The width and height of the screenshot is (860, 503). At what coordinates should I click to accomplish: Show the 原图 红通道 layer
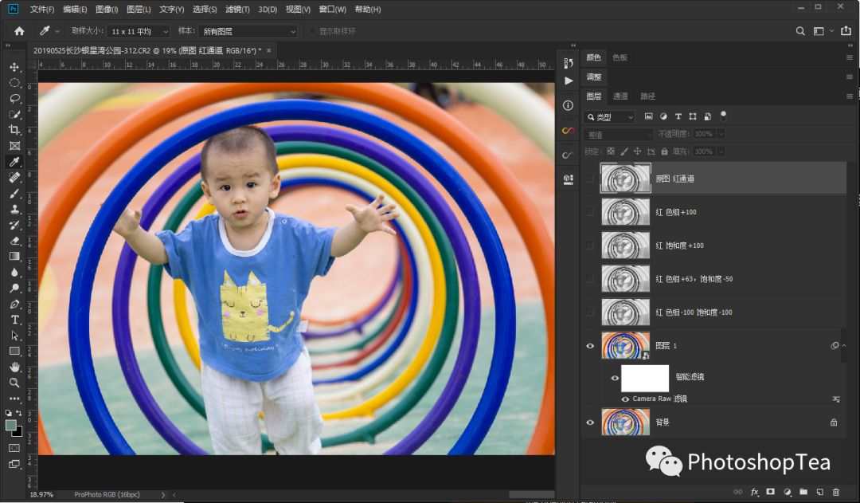(x=589, y=179)
